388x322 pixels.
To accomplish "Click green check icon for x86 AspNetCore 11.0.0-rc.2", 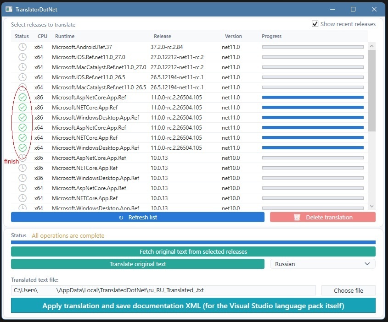I will 22,98.
